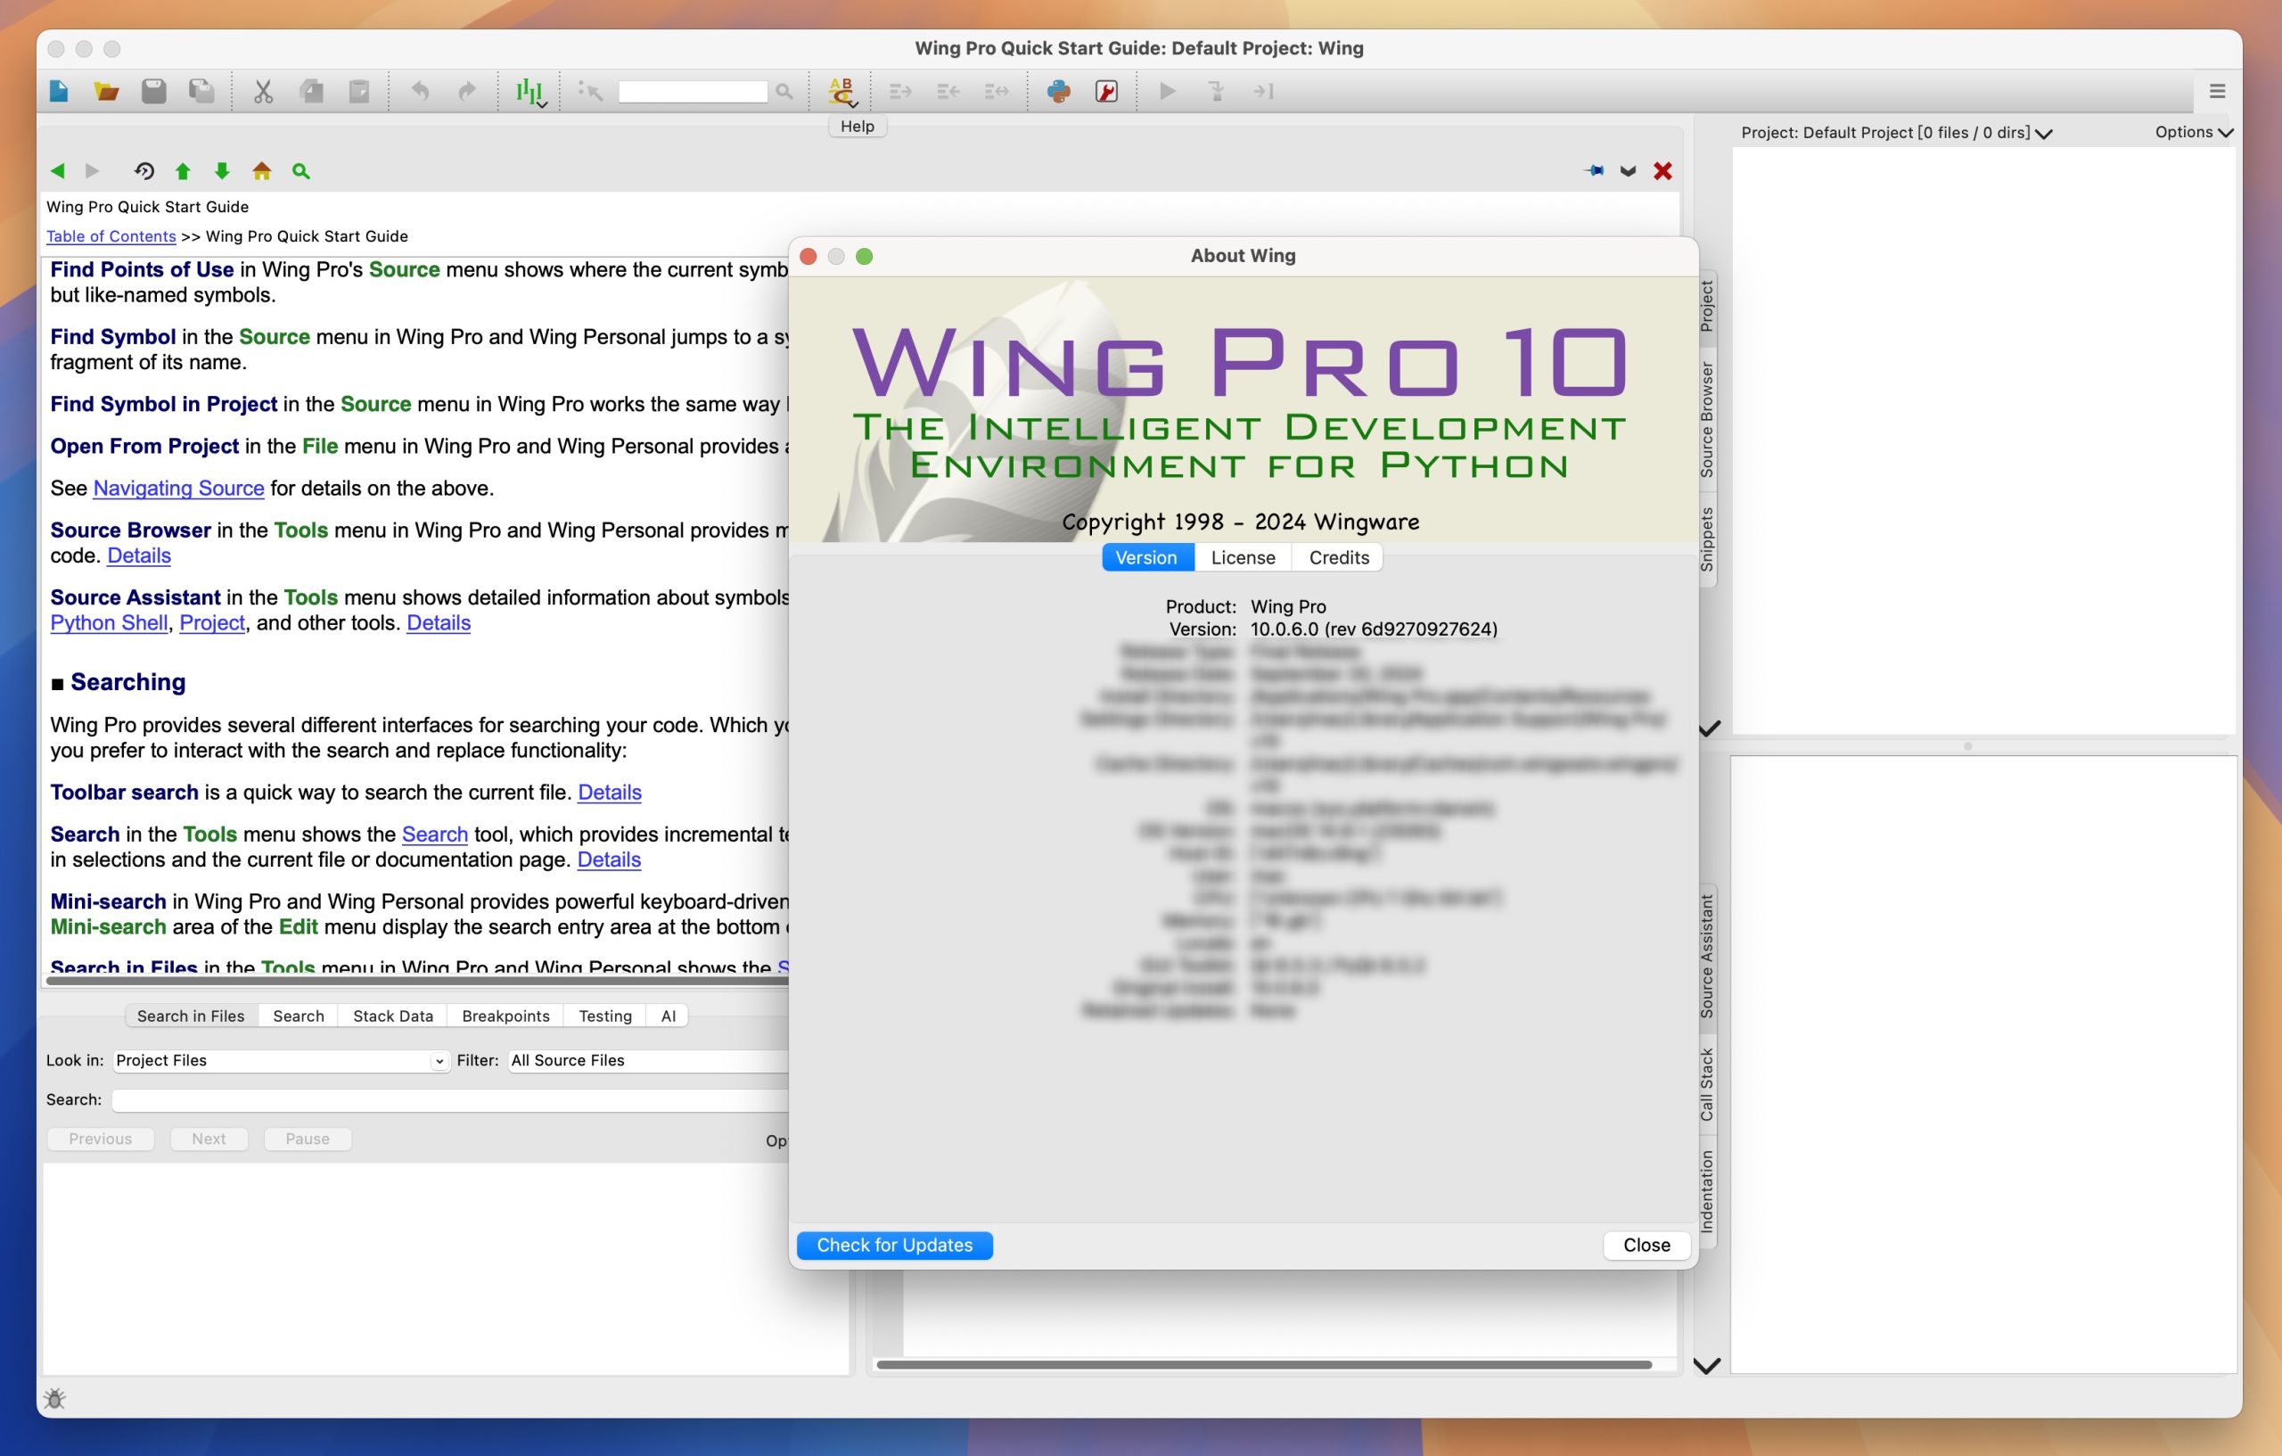The image size is (2282, 1456).
Task: Follow the Python Shell link
Action: [109, 622]
